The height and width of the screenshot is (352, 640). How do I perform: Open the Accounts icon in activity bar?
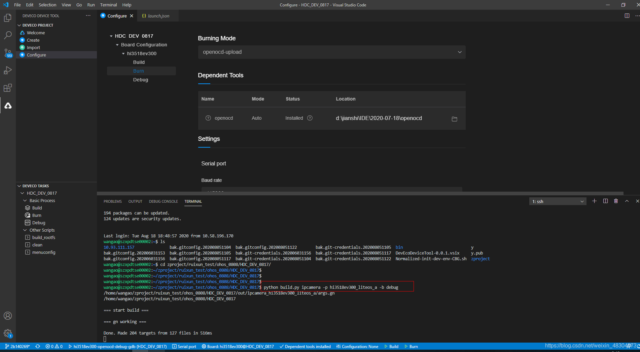click(x=8, y=316)
